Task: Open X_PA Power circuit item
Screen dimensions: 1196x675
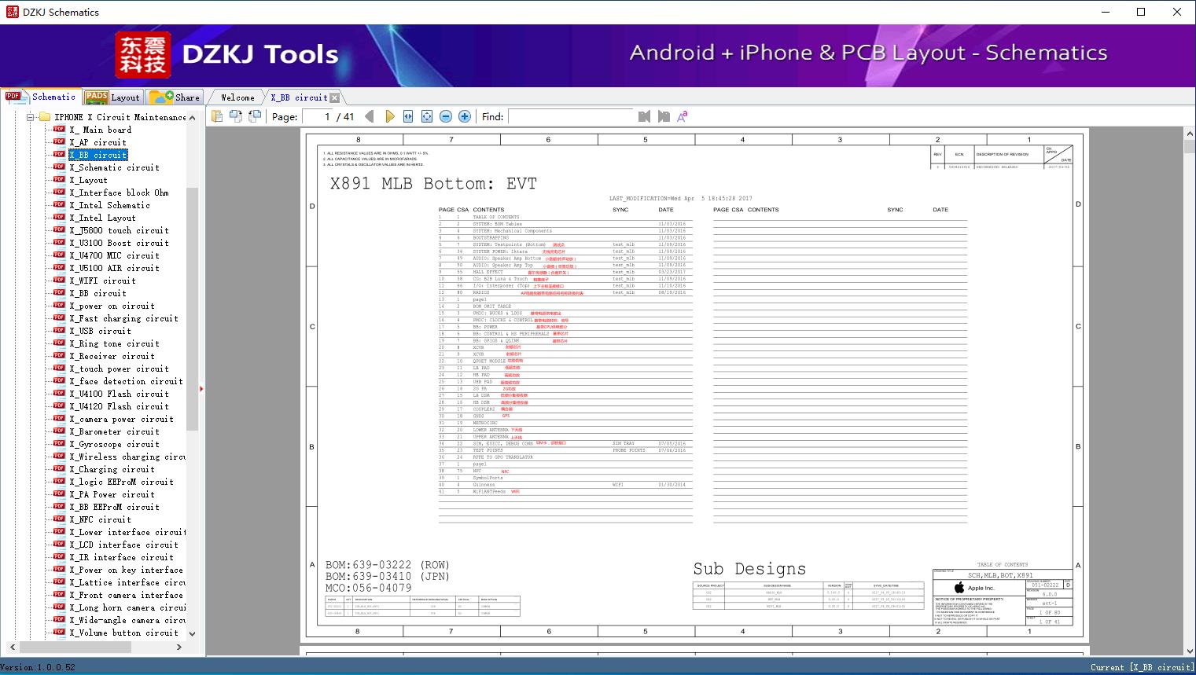Action: point(112,494)
